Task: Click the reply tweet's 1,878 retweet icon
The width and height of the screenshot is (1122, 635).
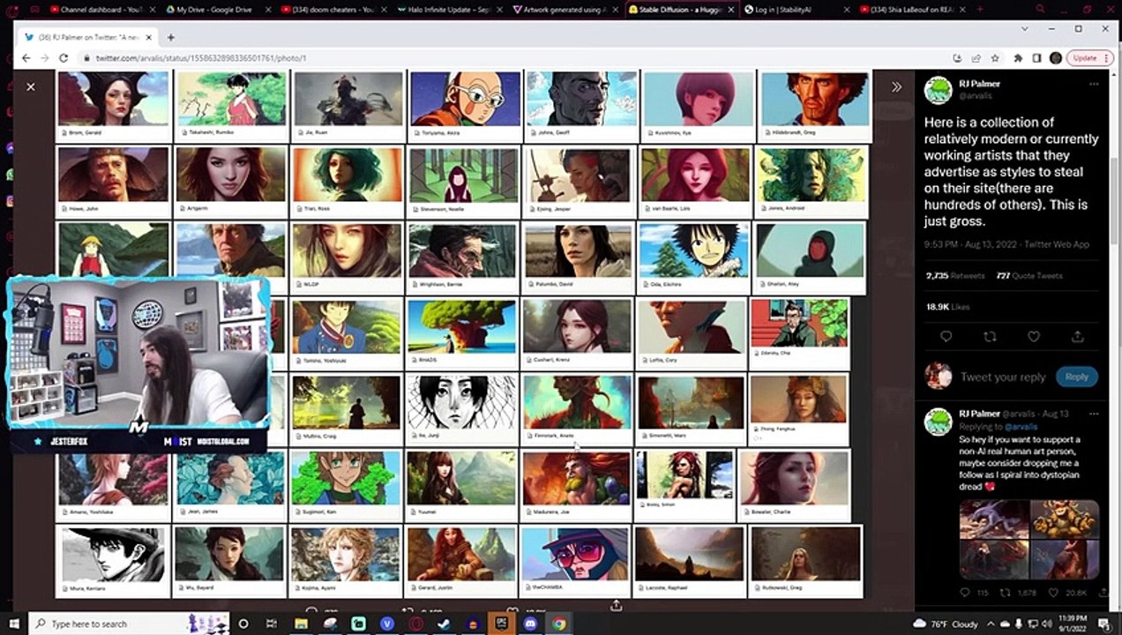Action: [x=1006, y=593]
